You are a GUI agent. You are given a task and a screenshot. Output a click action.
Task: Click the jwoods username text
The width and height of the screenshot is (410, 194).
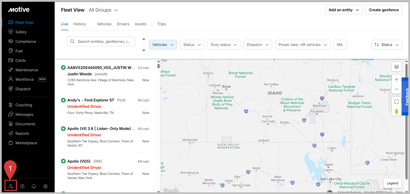[101, 74]
